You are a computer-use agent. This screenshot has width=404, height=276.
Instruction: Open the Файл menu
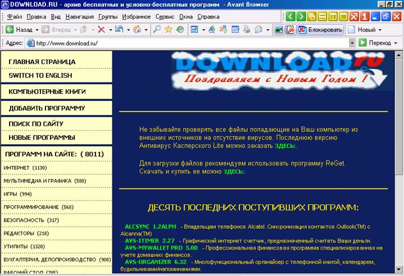click(15, 17)
